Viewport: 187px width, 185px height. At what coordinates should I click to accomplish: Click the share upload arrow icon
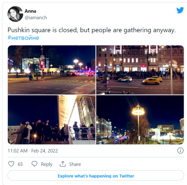[63, 164]
